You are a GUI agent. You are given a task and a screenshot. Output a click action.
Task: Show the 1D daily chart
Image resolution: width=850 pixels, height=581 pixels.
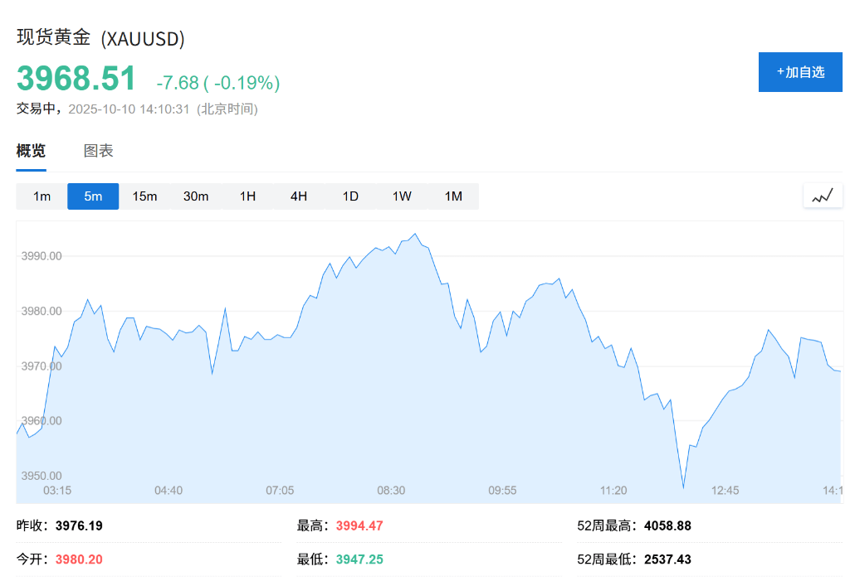(x=350, y=196)
